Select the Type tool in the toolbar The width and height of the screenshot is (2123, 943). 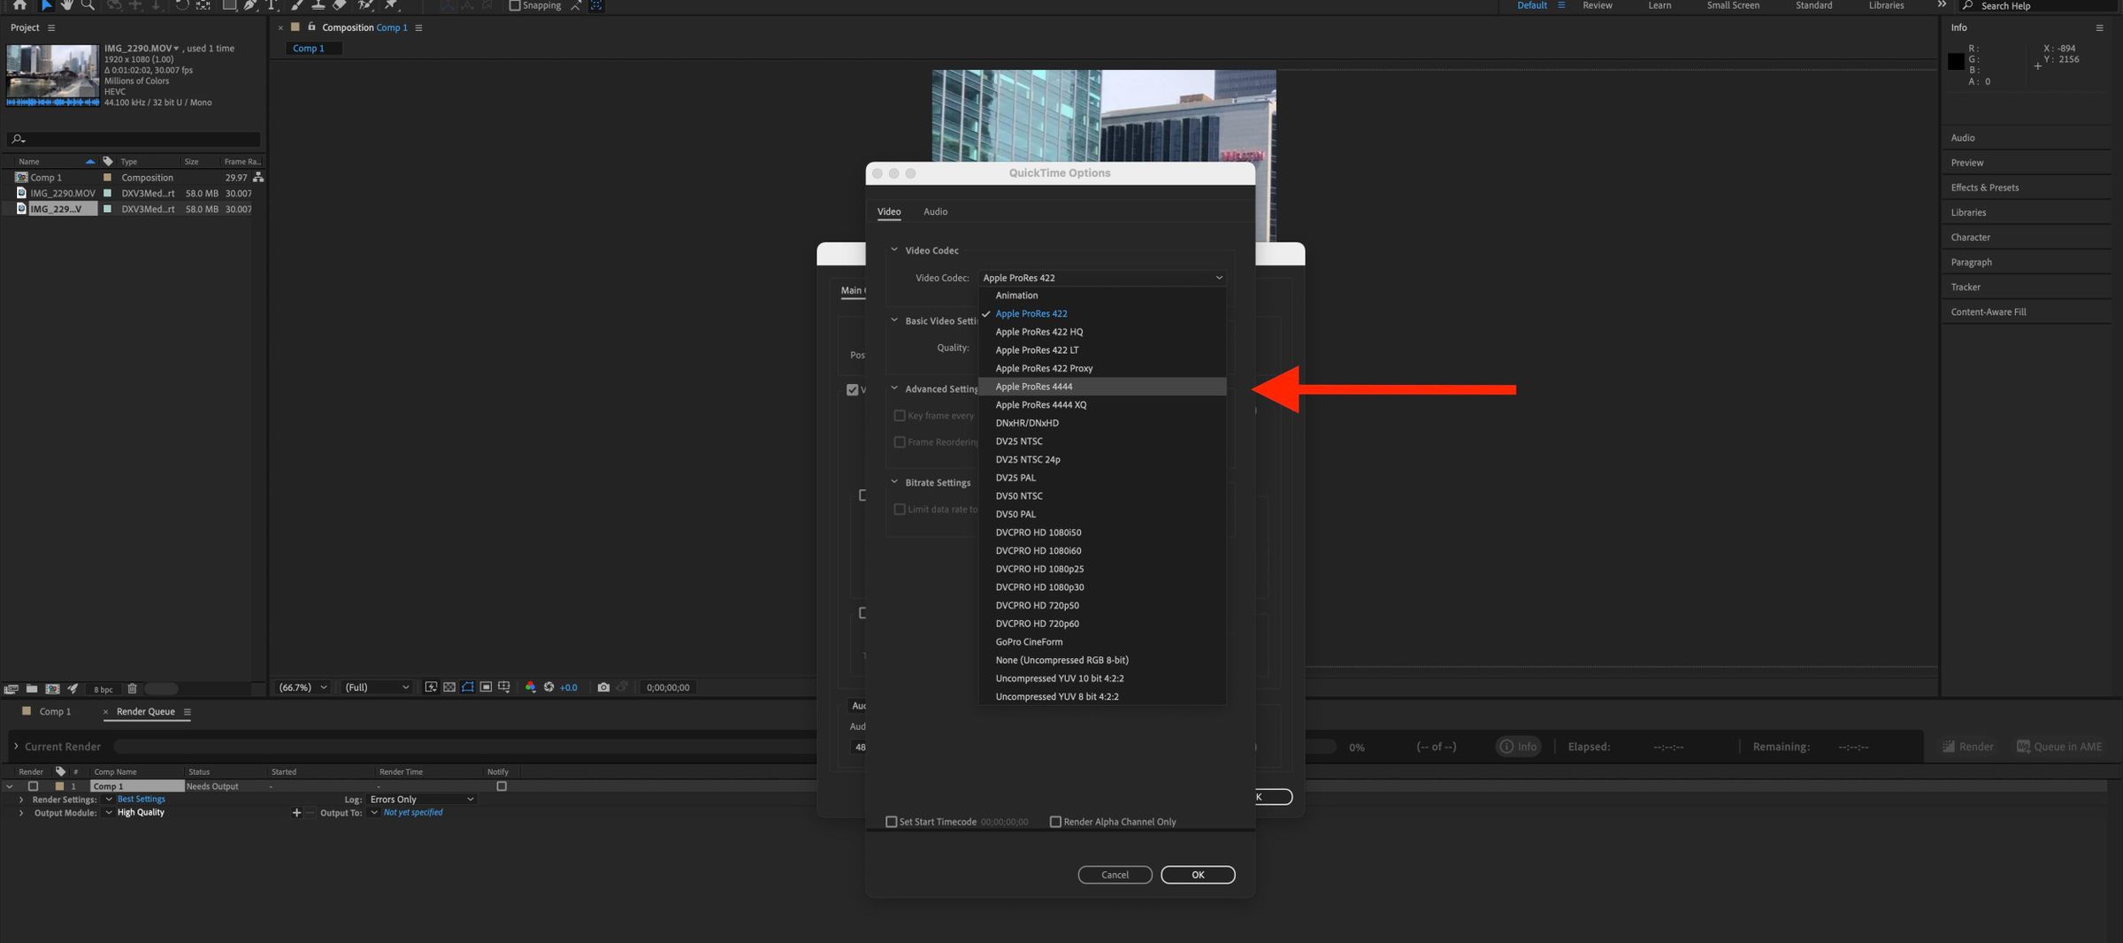pos(273,5)
